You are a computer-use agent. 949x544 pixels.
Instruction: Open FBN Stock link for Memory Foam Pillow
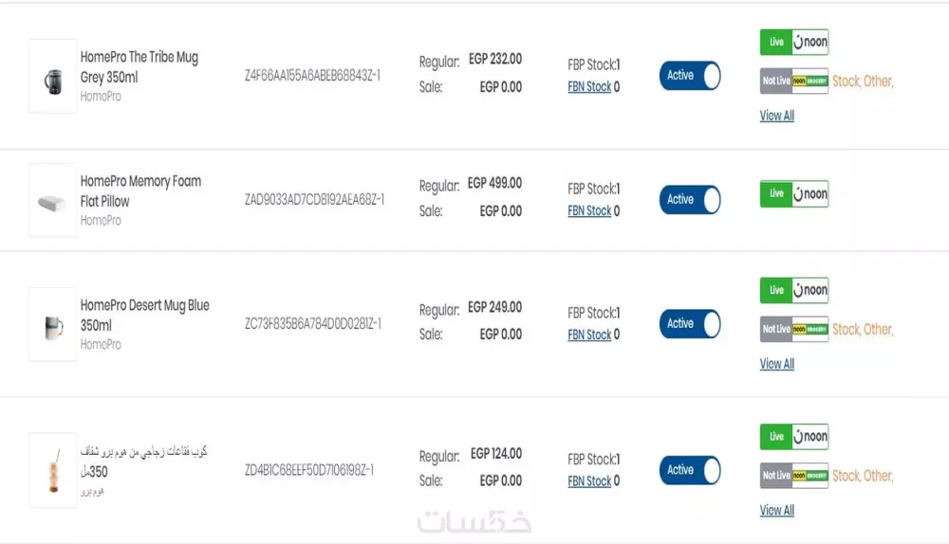click(589, 211)
